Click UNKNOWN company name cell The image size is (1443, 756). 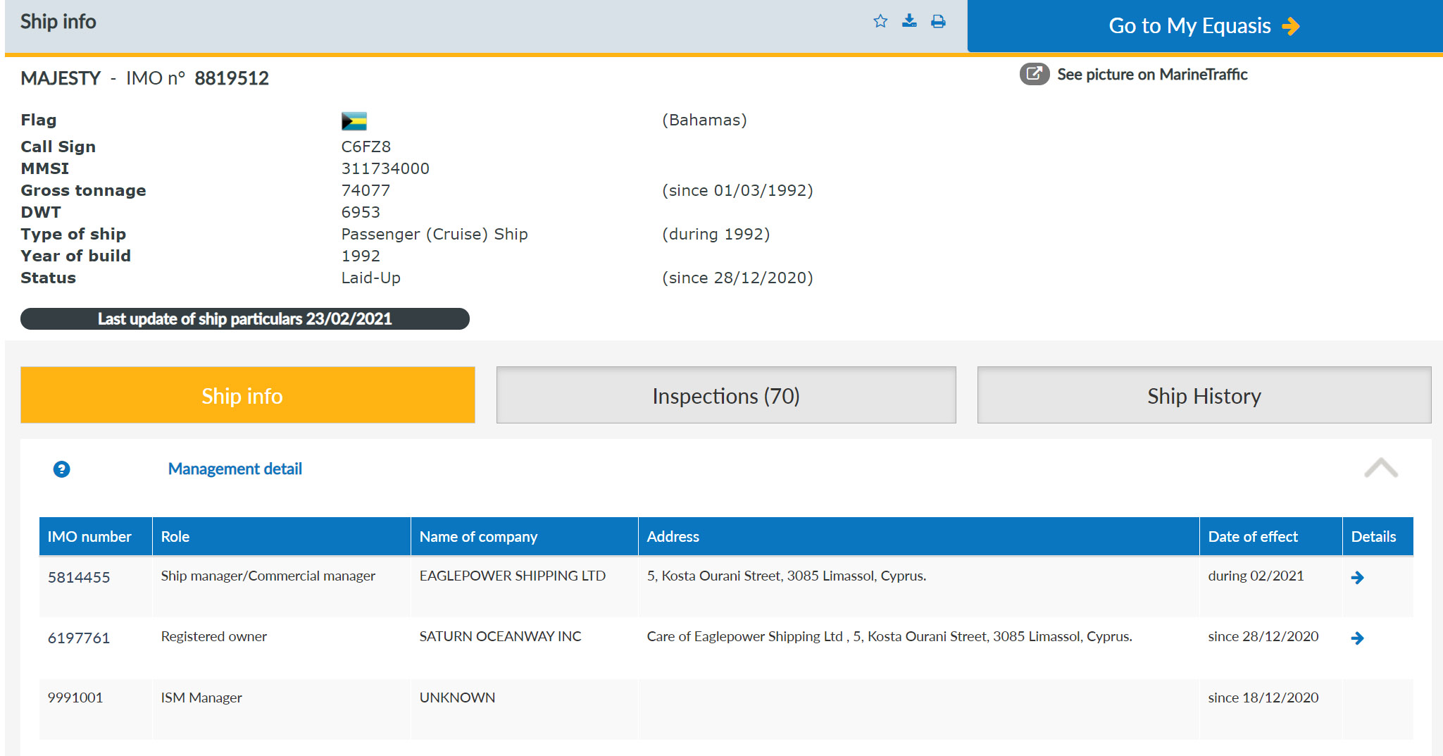point(458,698)
